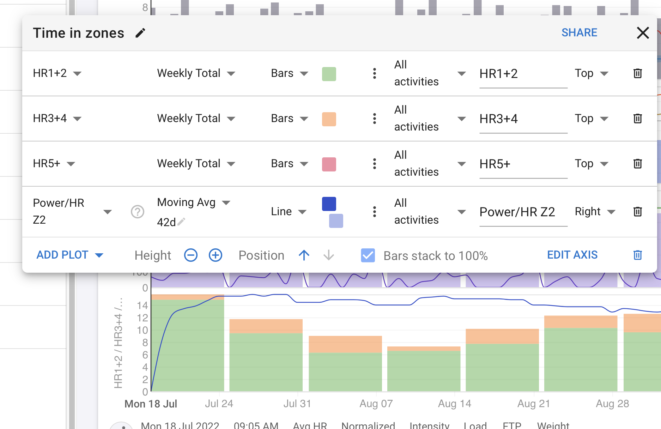The width and height of the screenshot is (661, 429).
Task: Delete the HR1+2 plot row
Action: (637, 73)
